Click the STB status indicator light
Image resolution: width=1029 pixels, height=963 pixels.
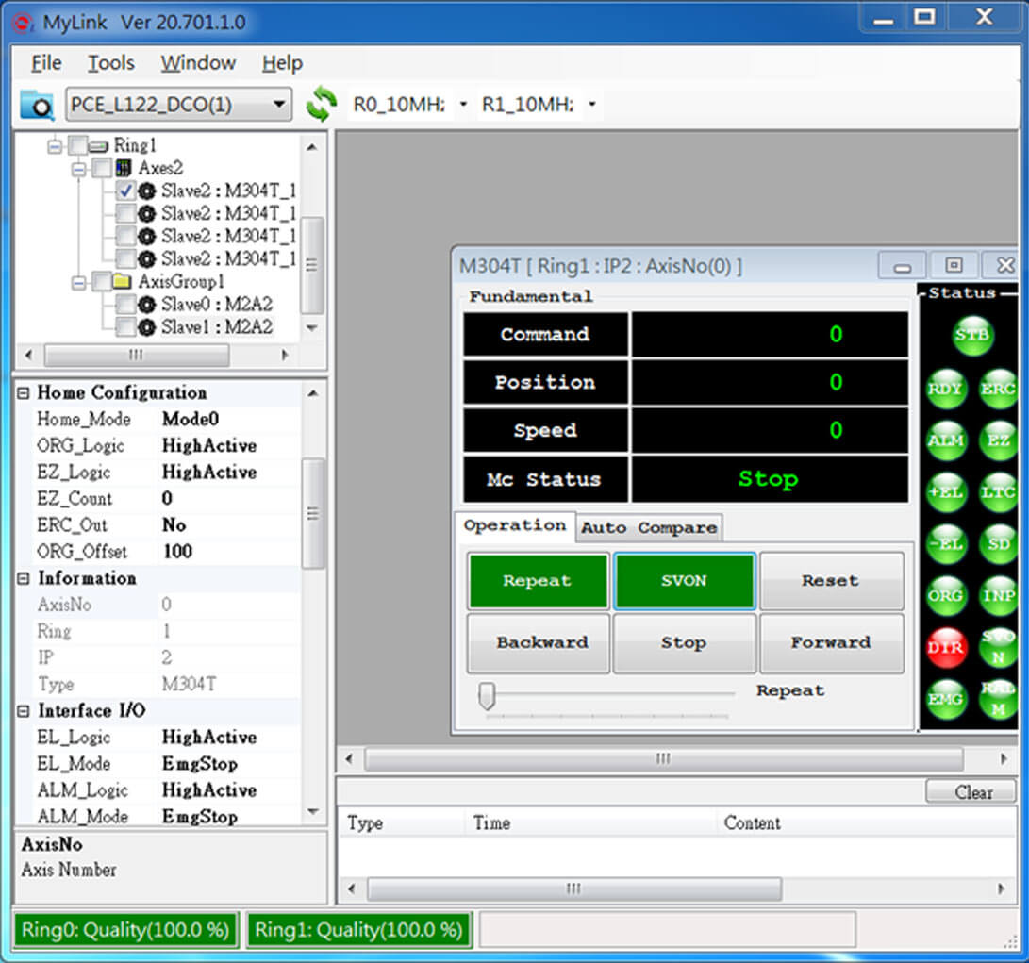click(971, 336)
